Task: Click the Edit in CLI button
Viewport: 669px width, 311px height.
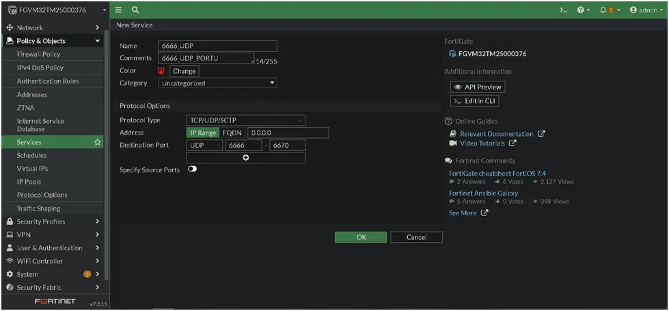Action: (475, 100)
